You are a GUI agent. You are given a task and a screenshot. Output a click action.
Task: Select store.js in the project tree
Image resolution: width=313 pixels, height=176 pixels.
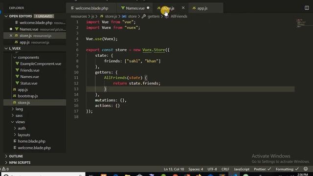24,103
